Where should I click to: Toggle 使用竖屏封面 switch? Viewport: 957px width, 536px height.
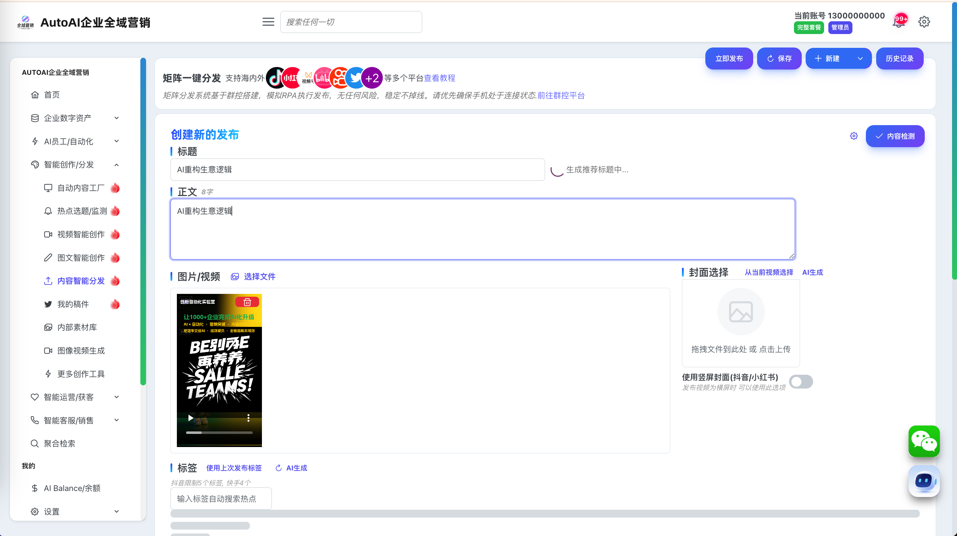click(x=801, y=381)
